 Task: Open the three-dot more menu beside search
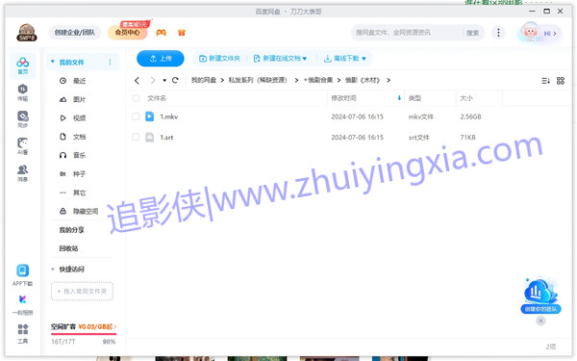click(498, 33)
